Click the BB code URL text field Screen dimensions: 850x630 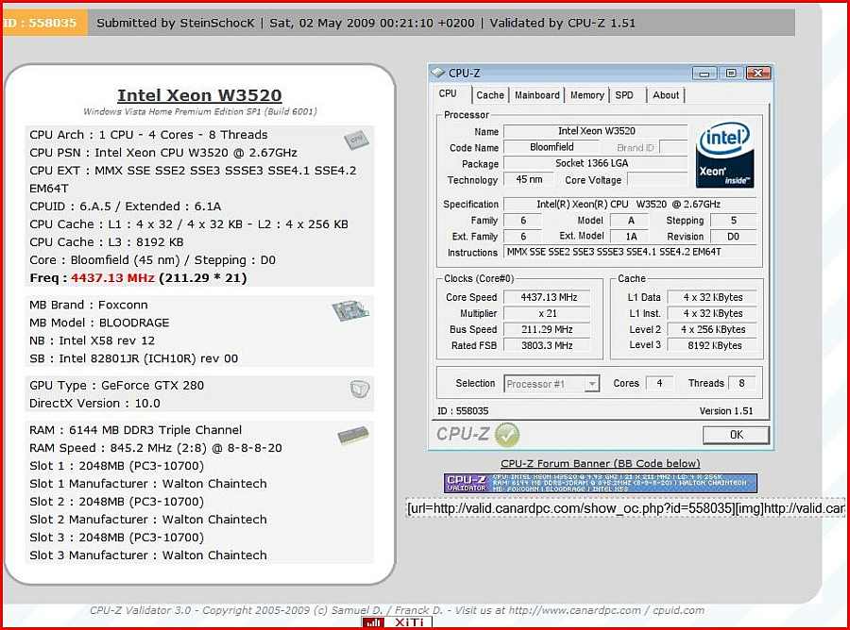click(x=625, y=508)
